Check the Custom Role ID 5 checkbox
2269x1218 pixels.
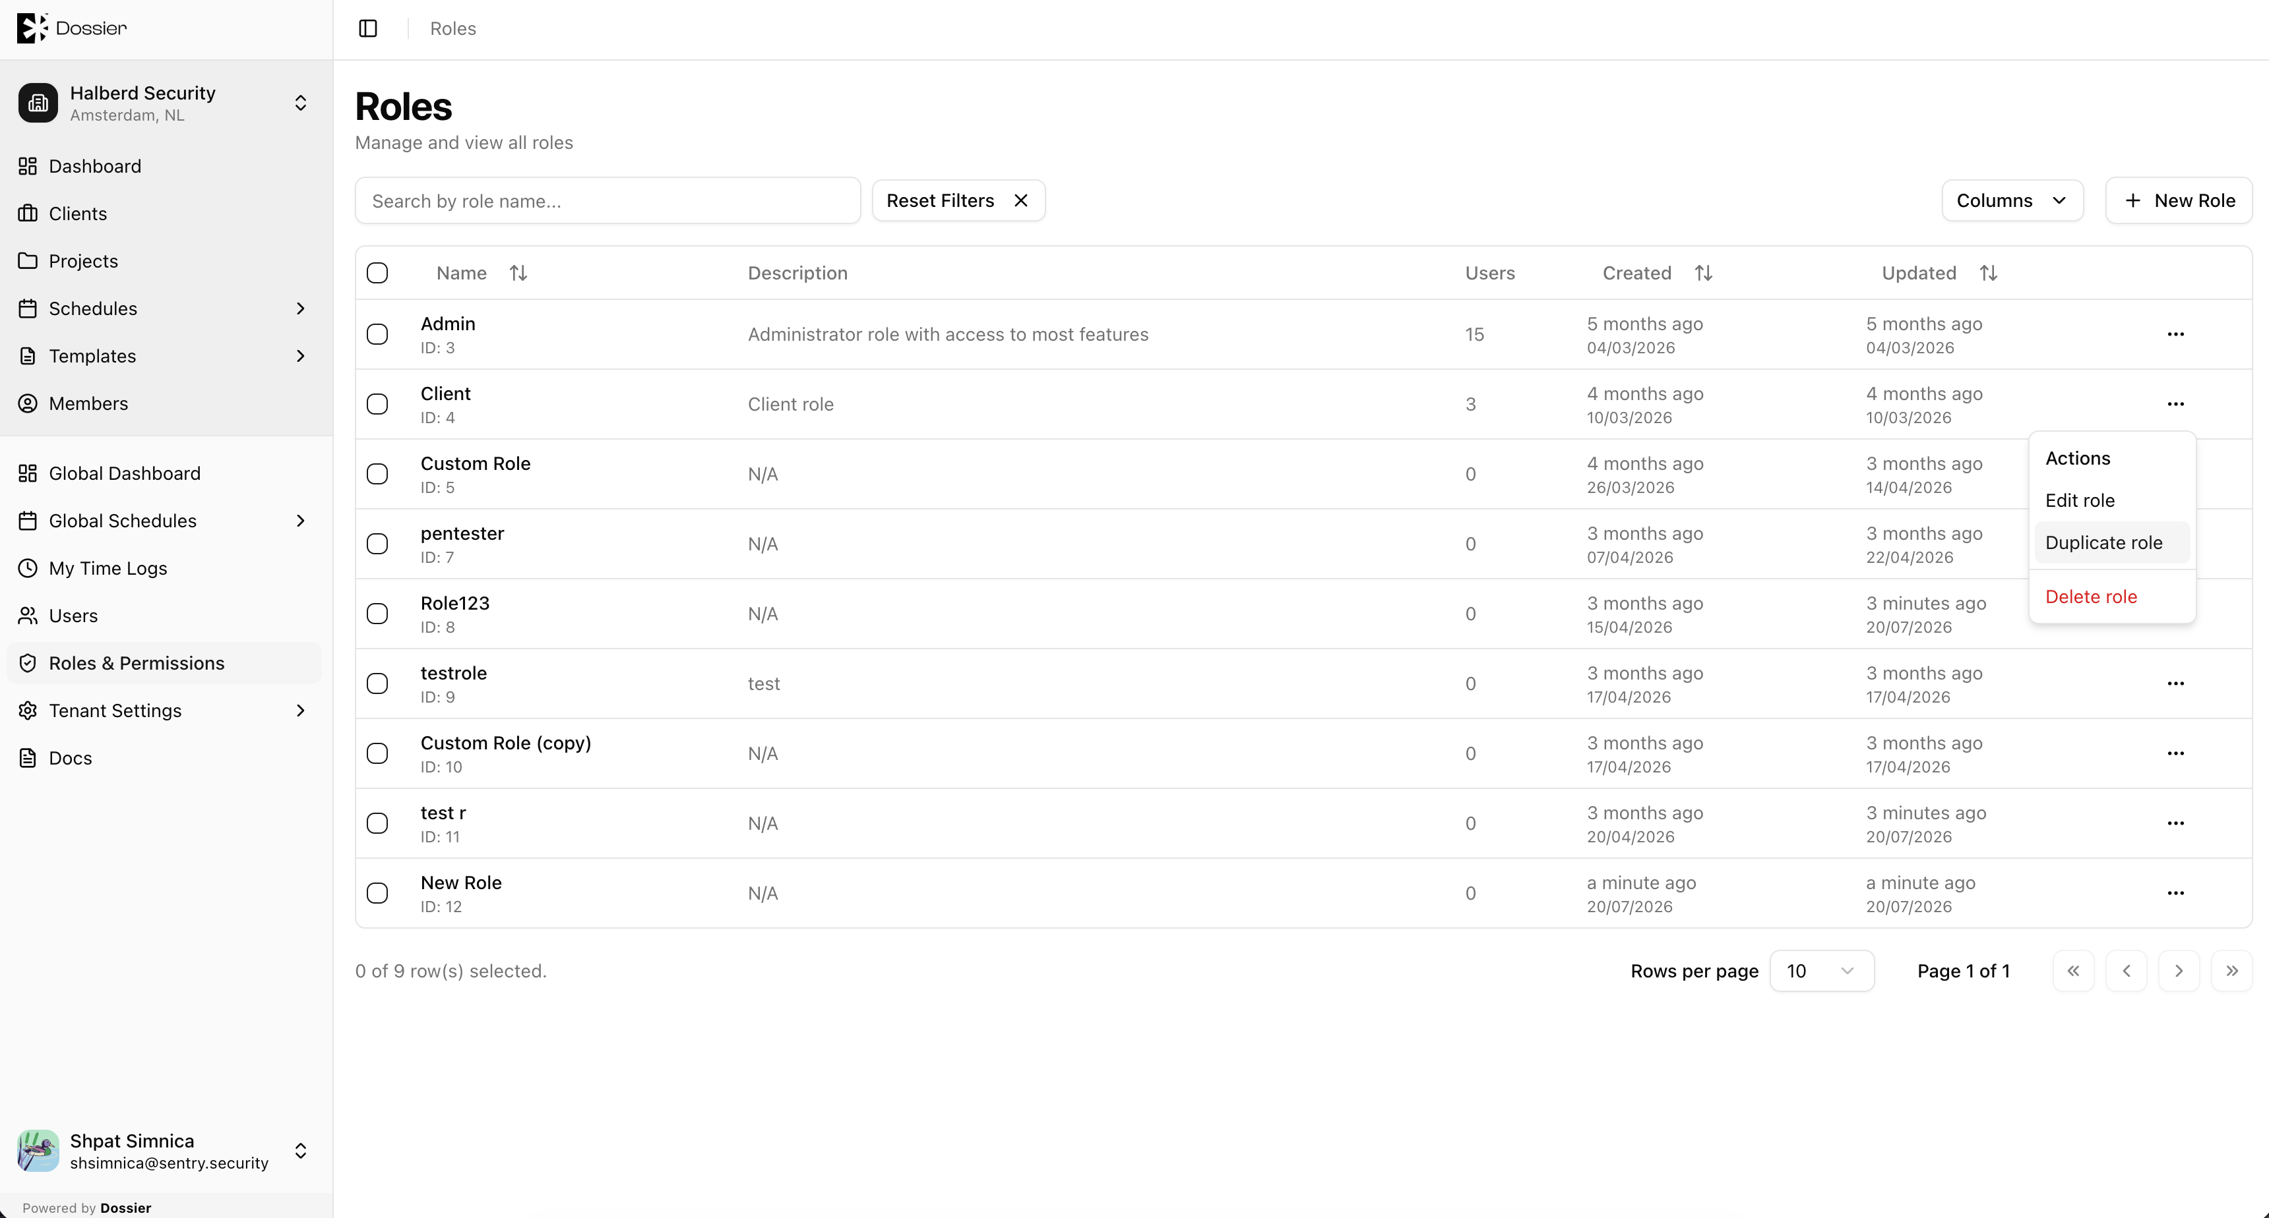click(x=377, y=473)
